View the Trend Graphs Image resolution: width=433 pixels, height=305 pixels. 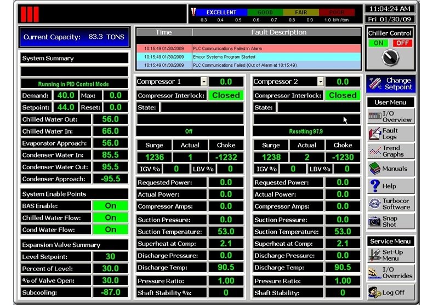click(391, 151)
